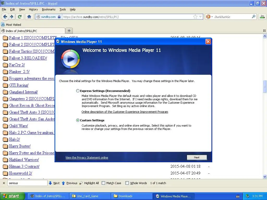
Task: Open the File menu
Action: 4,9
